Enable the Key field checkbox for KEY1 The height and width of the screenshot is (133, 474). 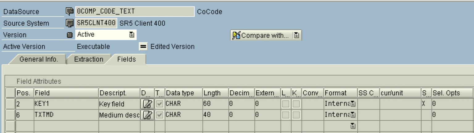tap(296, 104)
